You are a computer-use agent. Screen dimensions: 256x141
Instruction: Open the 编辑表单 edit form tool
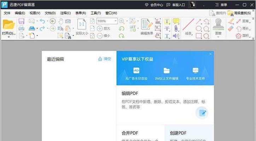pyautogui.click(x=147, y=26)
